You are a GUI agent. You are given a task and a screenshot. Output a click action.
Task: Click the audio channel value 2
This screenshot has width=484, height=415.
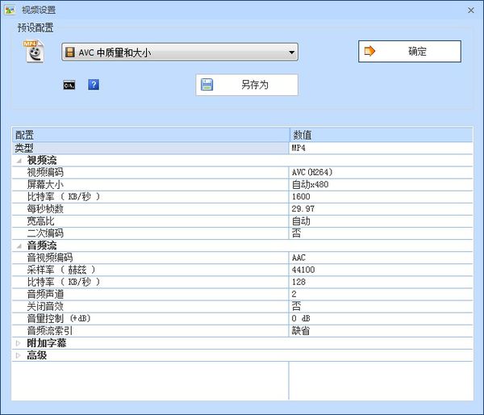(x=294, y=294)
